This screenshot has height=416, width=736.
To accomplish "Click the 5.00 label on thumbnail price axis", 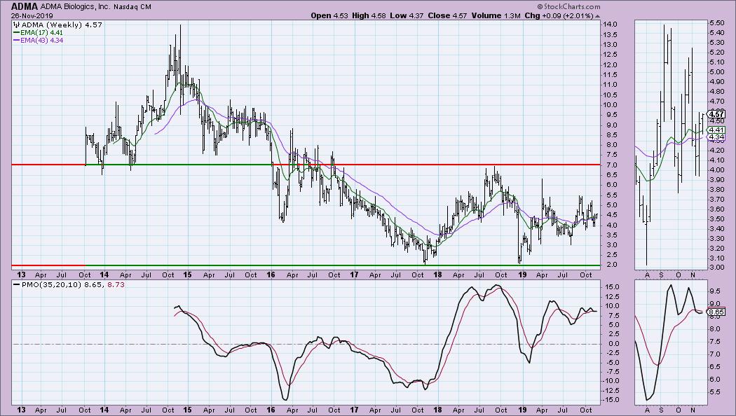I will click(717, 72).
